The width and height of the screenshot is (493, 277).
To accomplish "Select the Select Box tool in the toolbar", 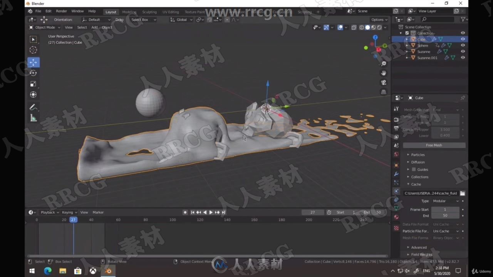I will tap(34, 39).
